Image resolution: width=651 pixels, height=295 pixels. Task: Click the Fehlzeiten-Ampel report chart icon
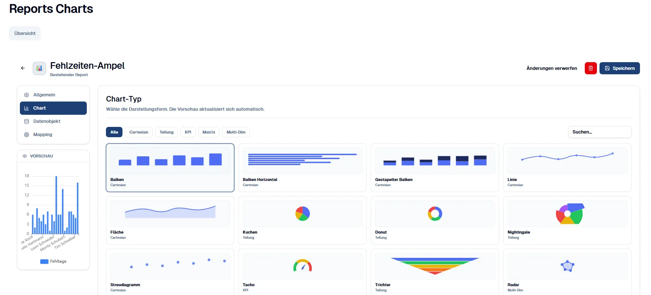tap(39, 68)
